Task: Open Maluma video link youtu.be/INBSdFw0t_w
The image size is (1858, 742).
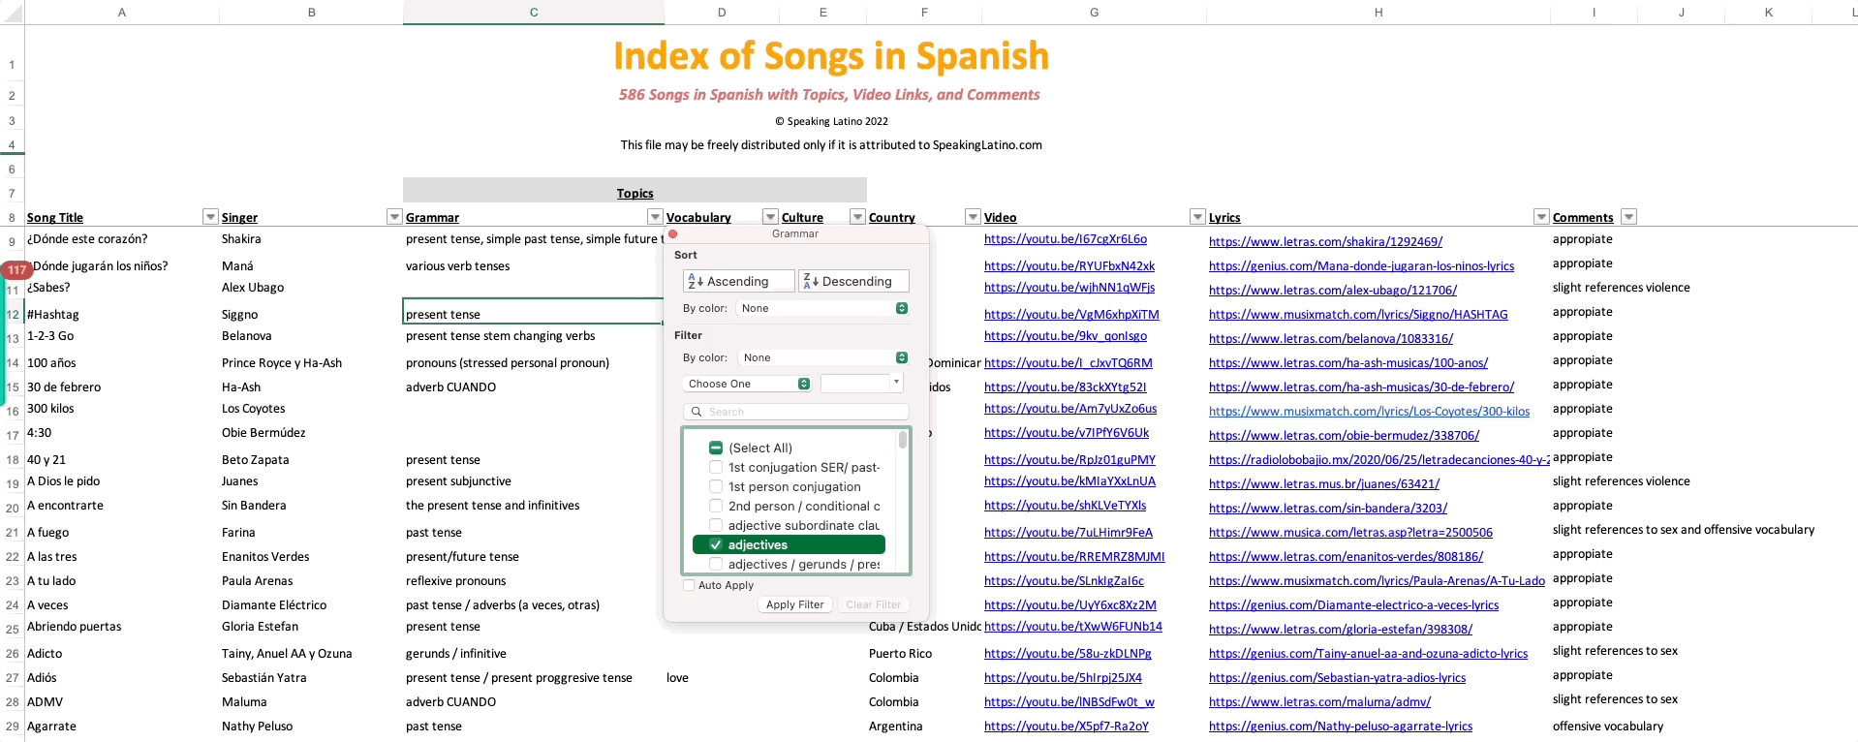Action: click(1069, 701)
